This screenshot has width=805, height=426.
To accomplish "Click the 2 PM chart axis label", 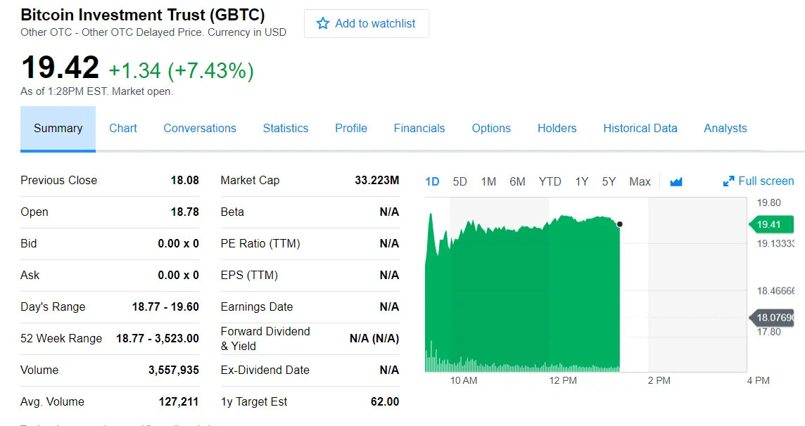I will click(x=659, y=381).
